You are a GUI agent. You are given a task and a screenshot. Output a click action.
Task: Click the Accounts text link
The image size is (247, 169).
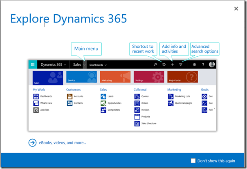point(79,96)
